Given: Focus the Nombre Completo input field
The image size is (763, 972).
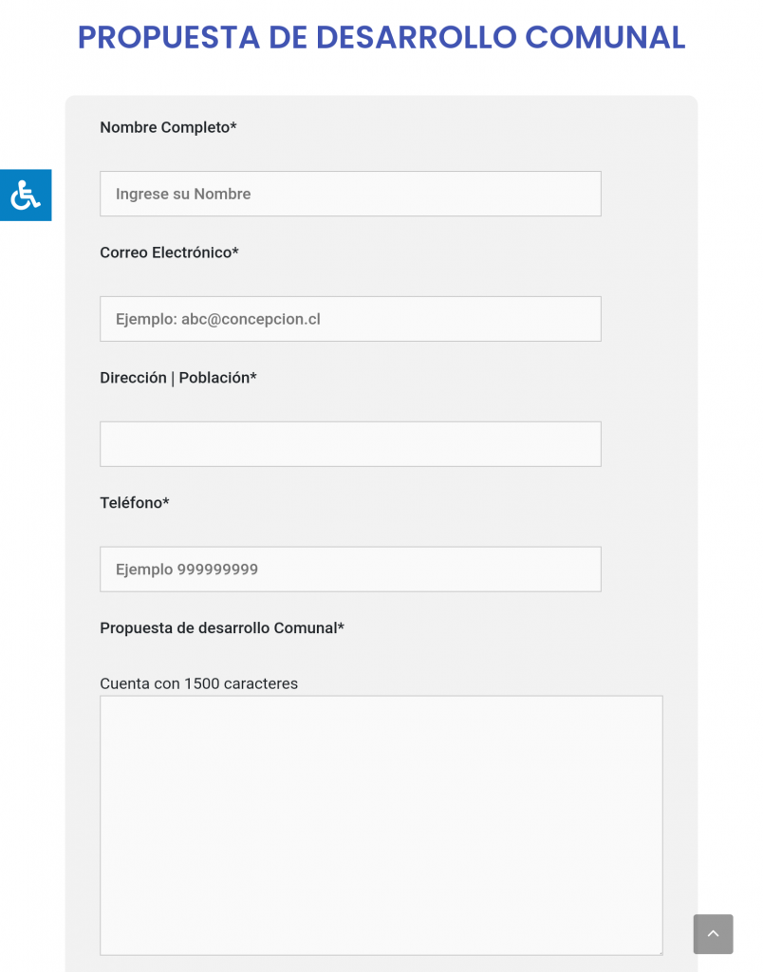Looking at the screenshot, I should click(x=350, y=194).
